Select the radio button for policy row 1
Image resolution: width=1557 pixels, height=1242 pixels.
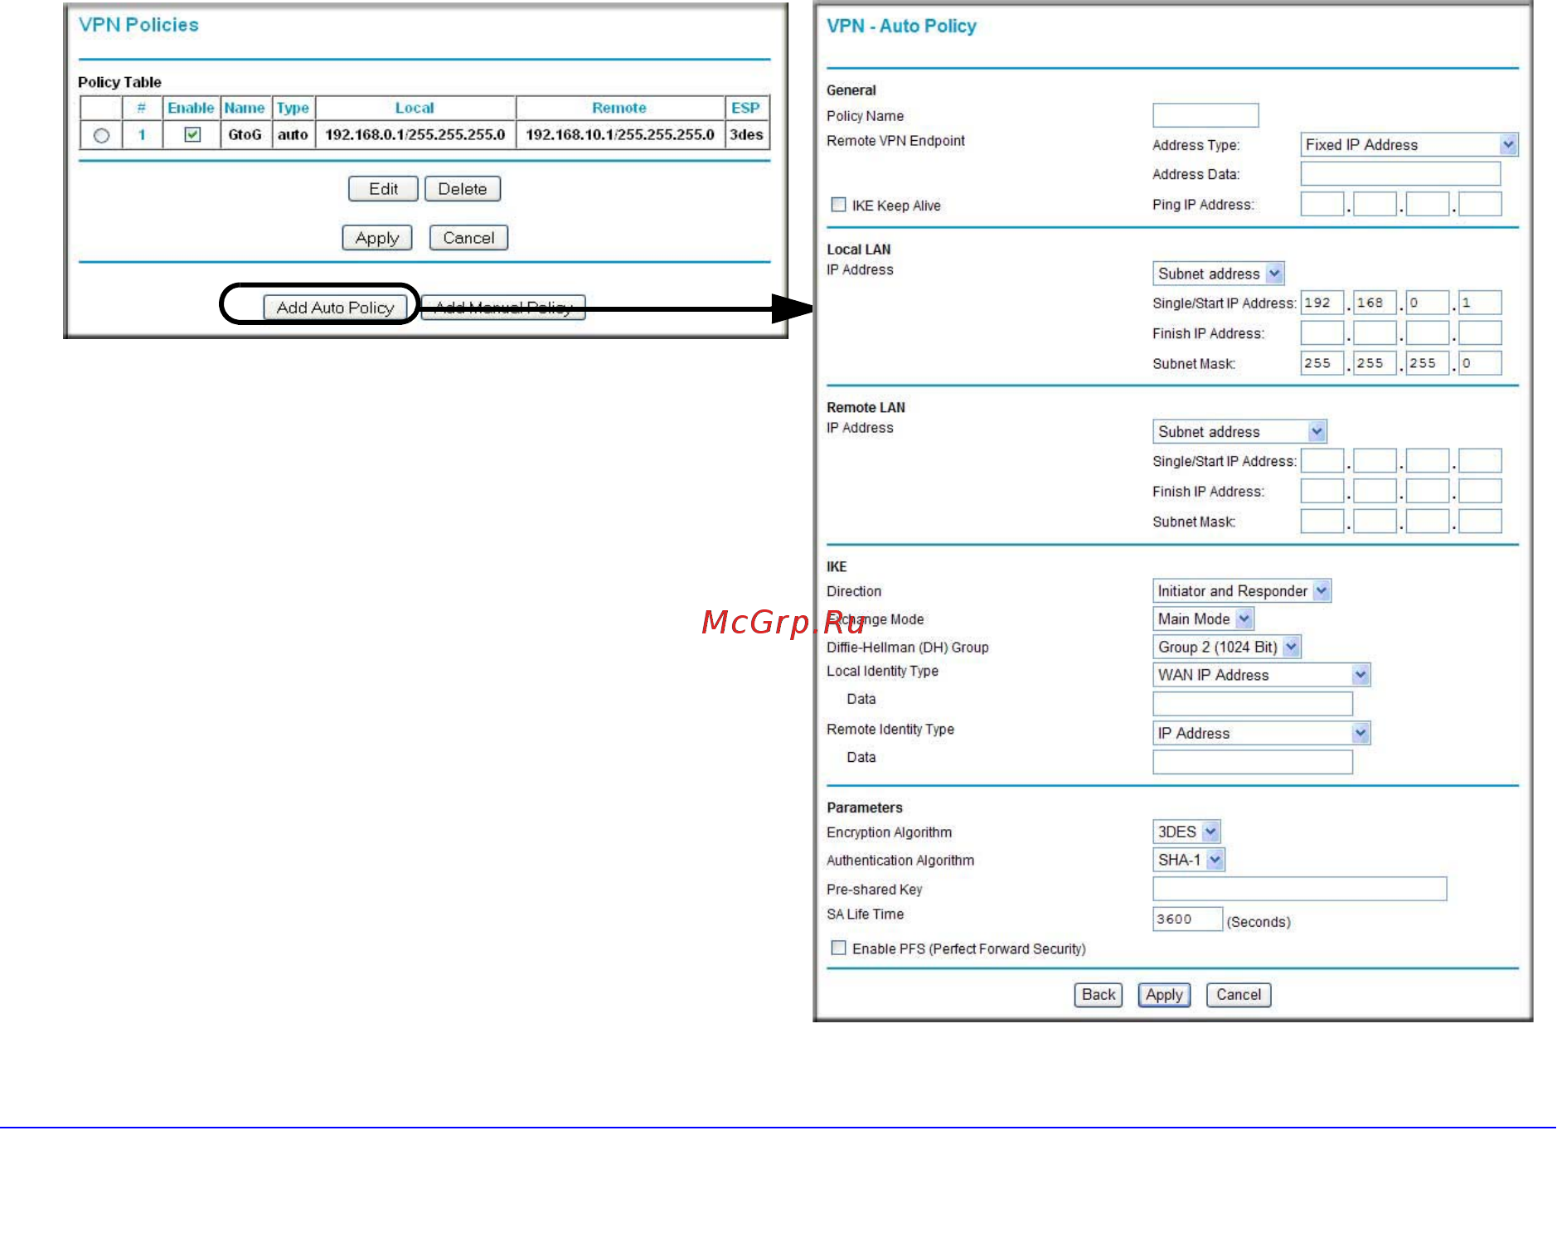[101, 135]
